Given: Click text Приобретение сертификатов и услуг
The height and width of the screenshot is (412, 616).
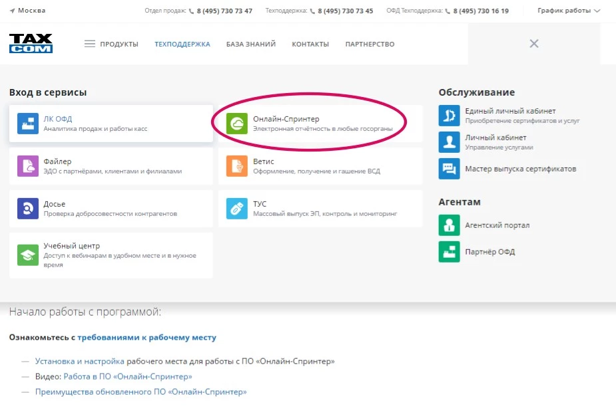Looking at the screenshot, I should pos(523,121).
